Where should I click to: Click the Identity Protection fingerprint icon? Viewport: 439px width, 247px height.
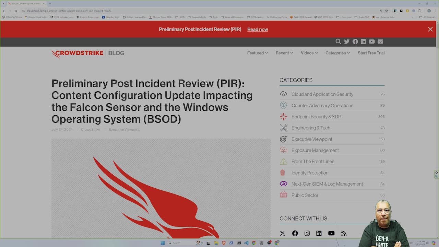click(283, 173)
